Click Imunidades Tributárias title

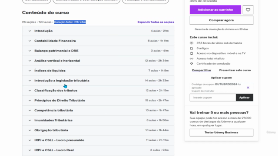[x=53, y=120]
